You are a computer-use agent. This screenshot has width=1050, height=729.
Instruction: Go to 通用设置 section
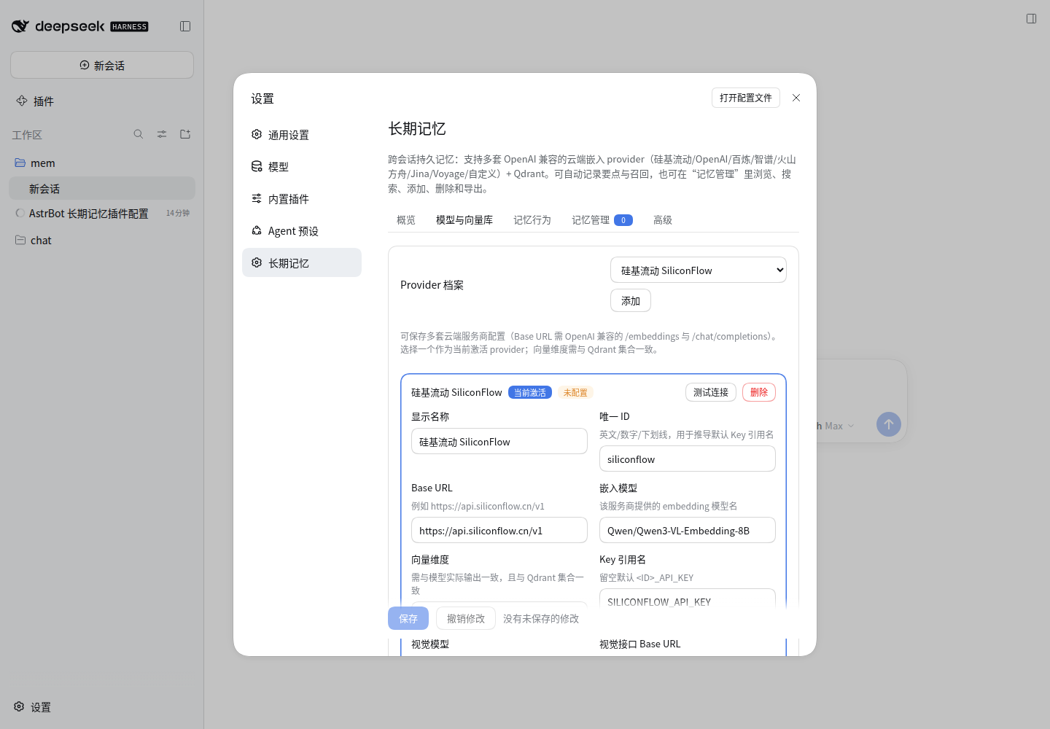coord(302,135)
